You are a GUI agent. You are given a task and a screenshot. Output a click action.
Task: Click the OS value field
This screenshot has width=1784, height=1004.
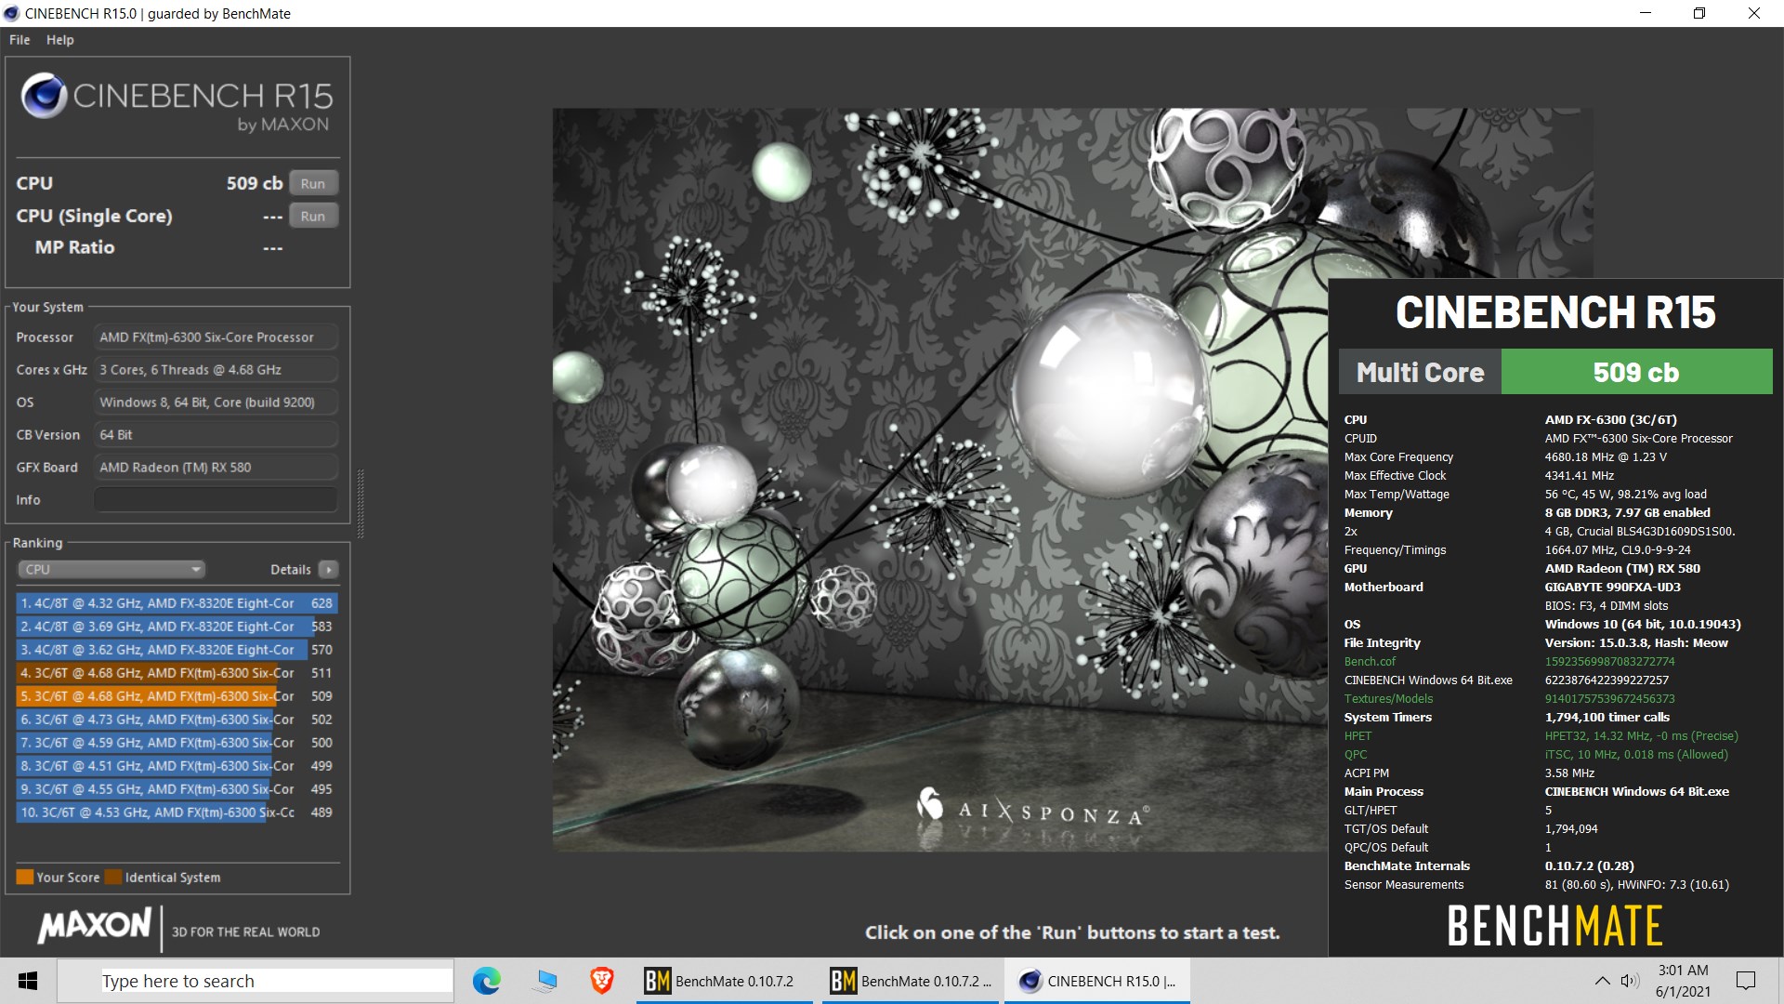click(216, 403)
